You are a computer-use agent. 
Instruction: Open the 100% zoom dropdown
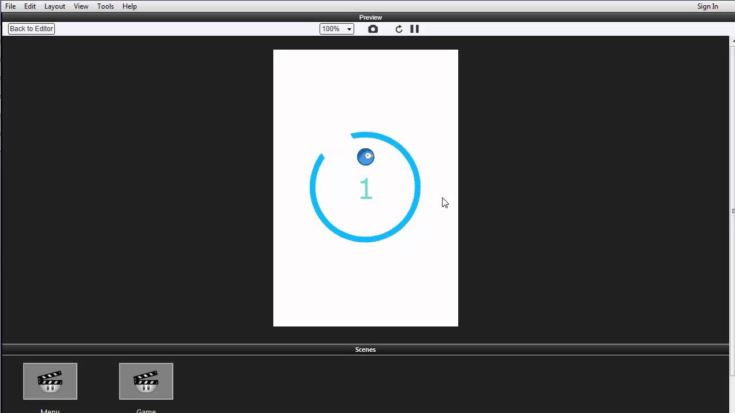point(336,29)
